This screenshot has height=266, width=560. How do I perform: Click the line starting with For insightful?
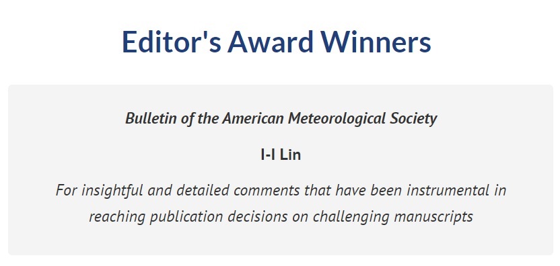281,190
